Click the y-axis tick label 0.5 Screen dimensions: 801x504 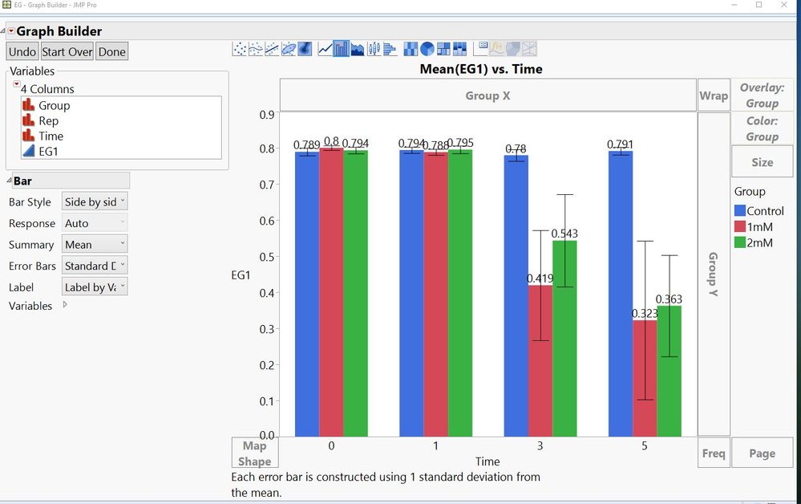point(267,257)
